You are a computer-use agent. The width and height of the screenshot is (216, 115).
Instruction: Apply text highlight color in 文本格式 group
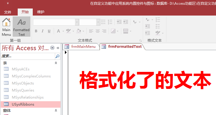tap(68, 31)
